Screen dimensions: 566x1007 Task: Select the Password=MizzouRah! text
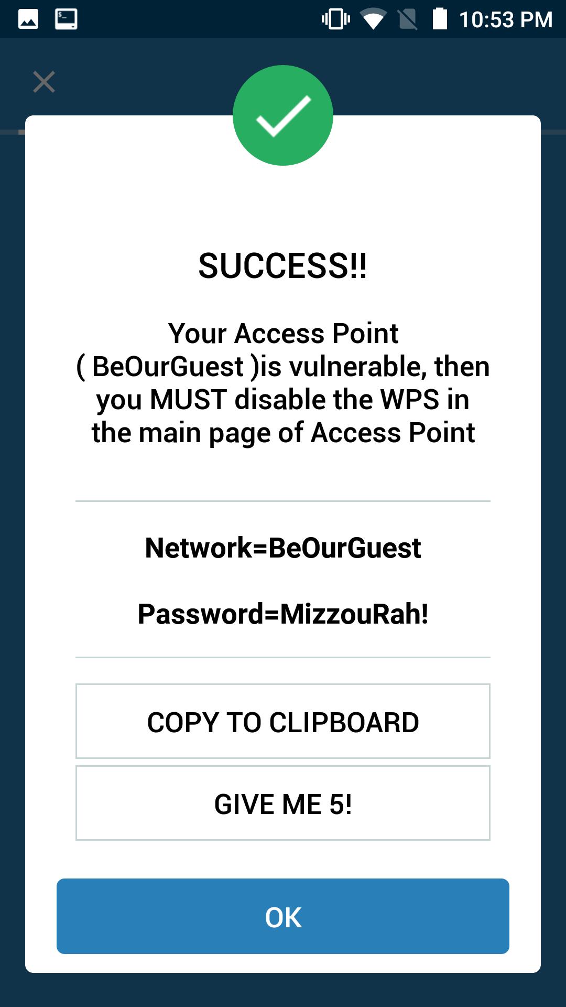[283, 614]
